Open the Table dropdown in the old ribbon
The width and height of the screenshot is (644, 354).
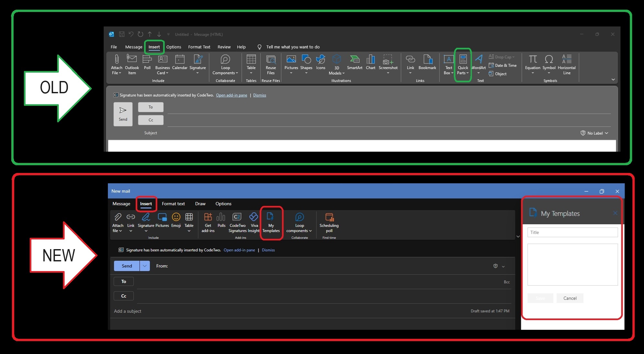(251, 73)
